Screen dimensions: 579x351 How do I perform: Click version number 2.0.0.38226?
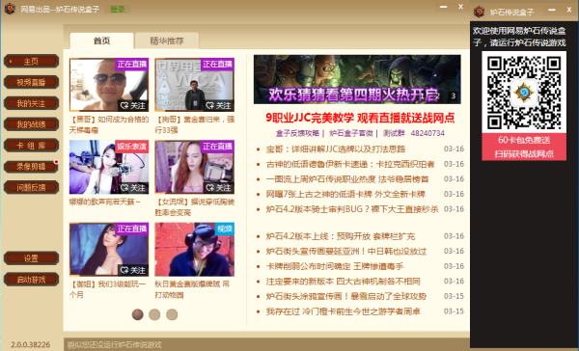(x=30, y=344)
